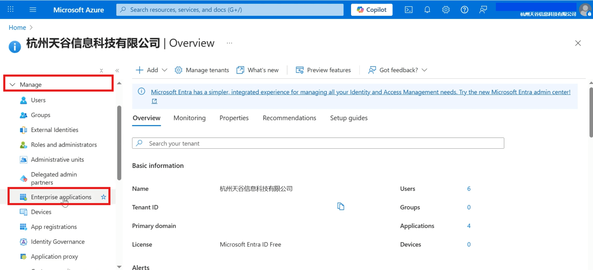Switch to the Monitoring tab
593x270 pixels.
click(x=189, y=118)
